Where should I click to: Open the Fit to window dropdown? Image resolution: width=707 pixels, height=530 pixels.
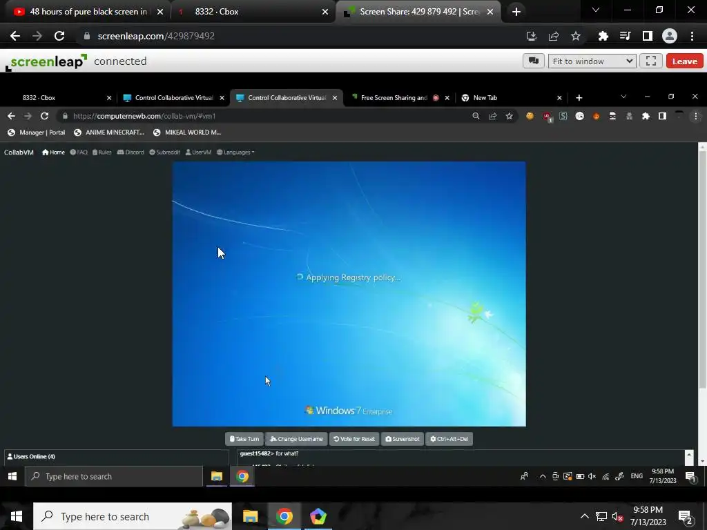pyautogui.click(x=592, y=61)
